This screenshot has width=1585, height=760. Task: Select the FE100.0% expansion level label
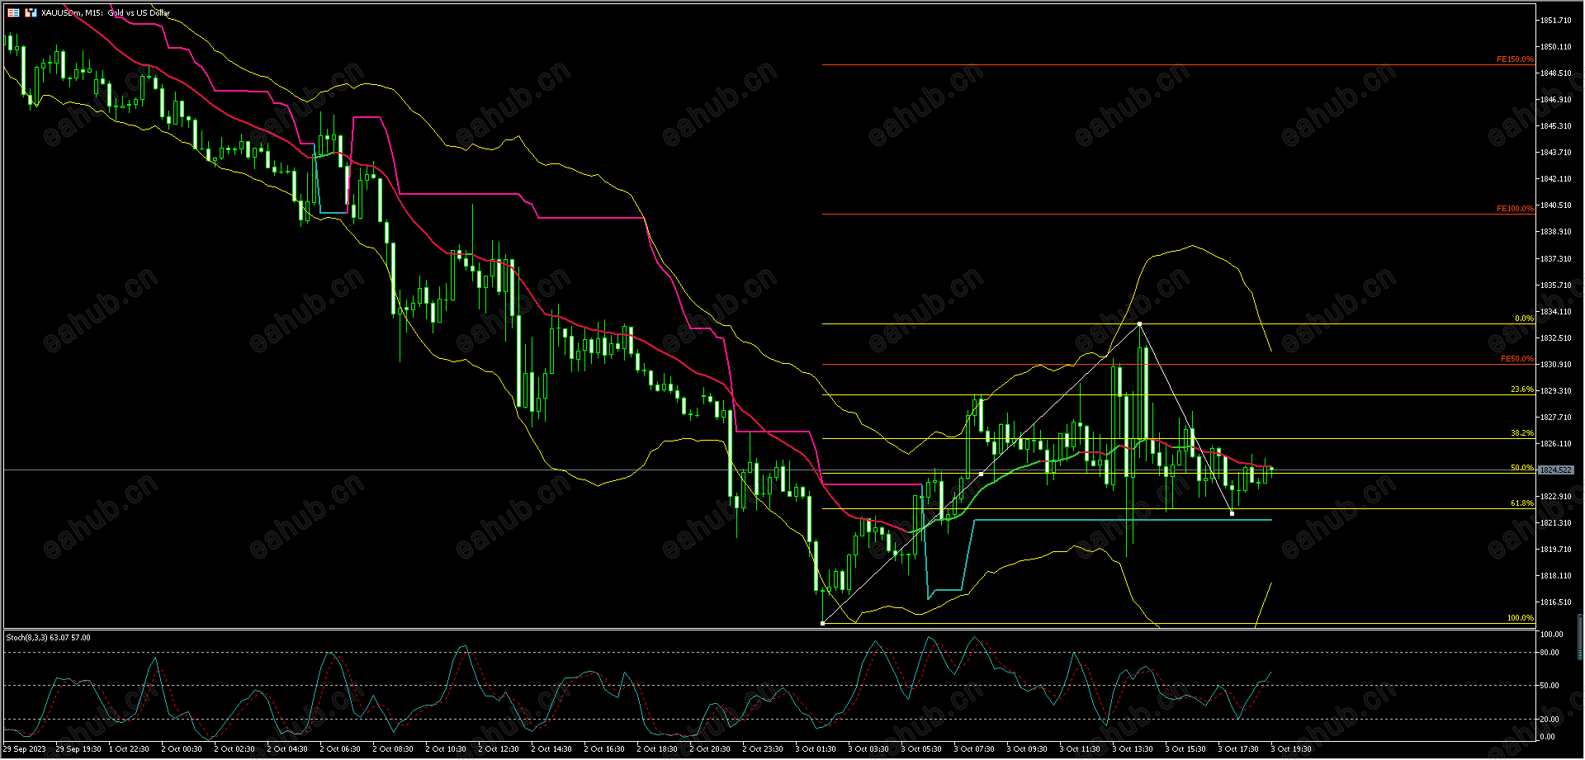click(1515, 209)
